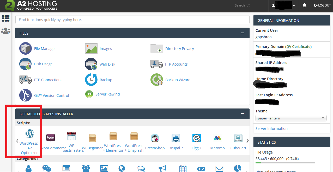This screenshot has height=172, width=333.
Task: Click the File Manager text link
Action: [x=45, y=49]
